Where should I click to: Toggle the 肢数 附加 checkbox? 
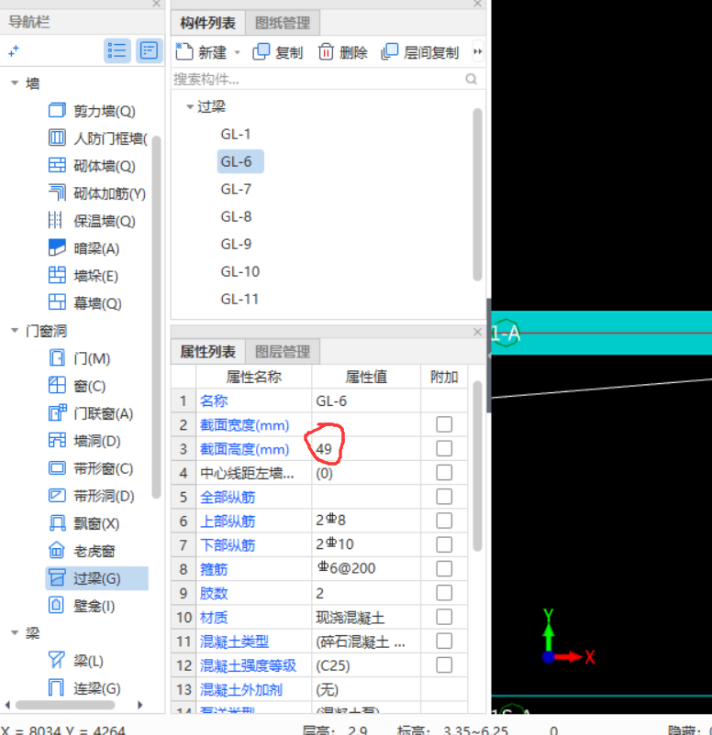click(444, 593)
